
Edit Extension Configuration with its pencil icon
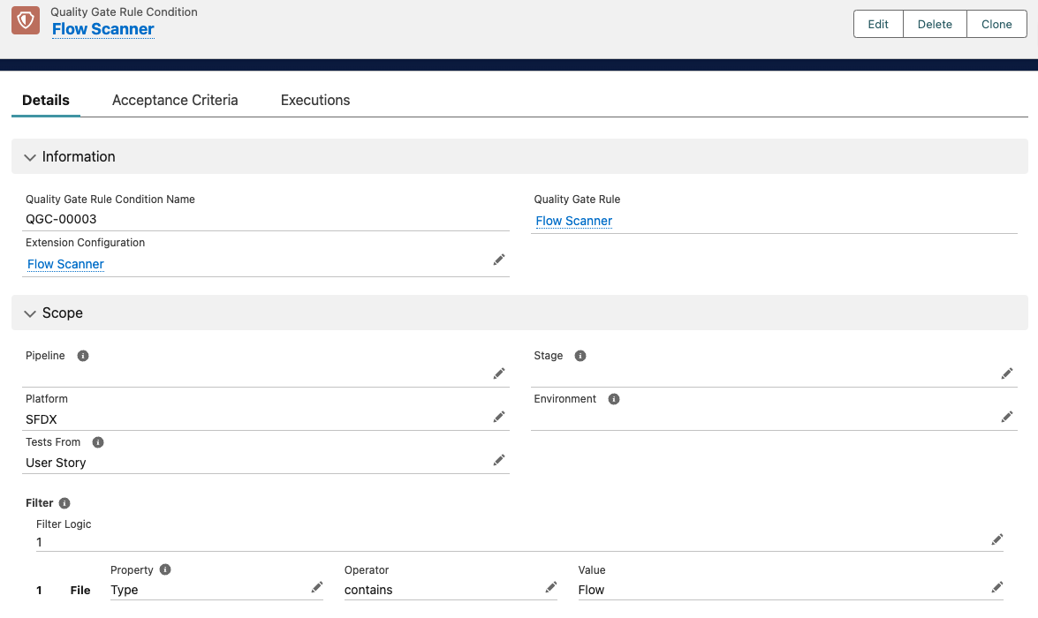pos(499,260)
